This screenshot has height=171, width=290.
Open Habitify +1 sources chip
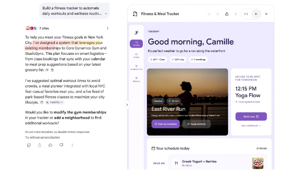click(x=55, y=102)
